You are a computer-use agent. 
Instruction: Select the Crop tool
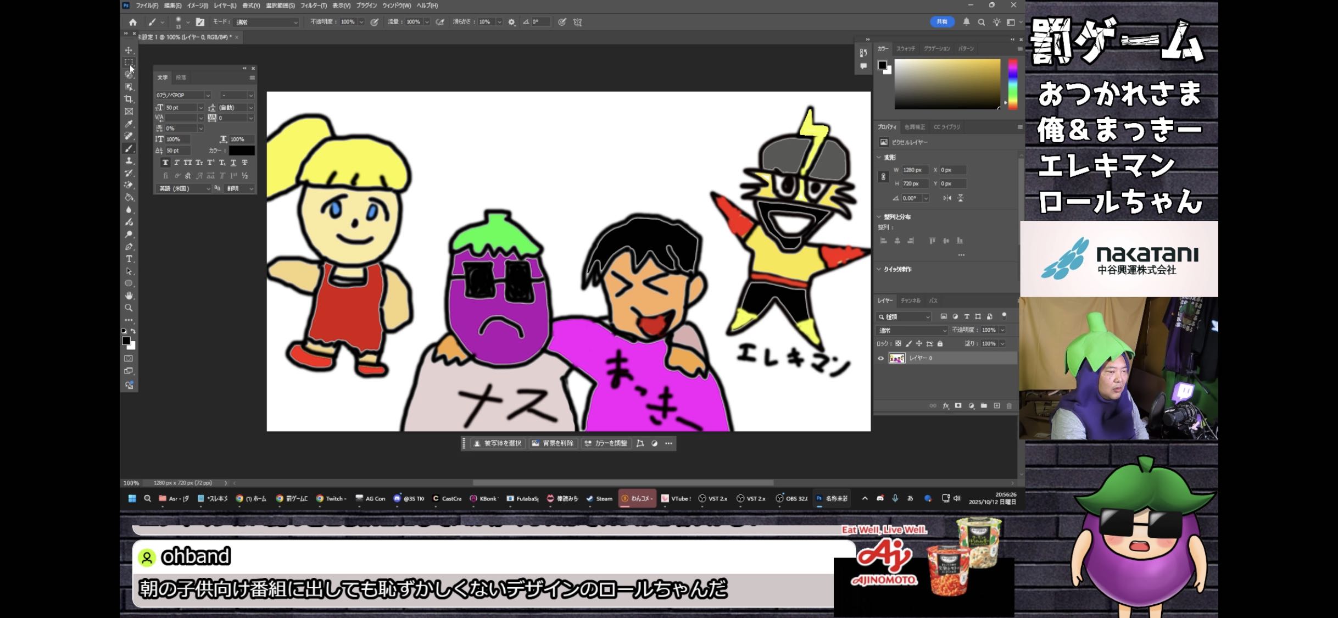click(129, 99)
